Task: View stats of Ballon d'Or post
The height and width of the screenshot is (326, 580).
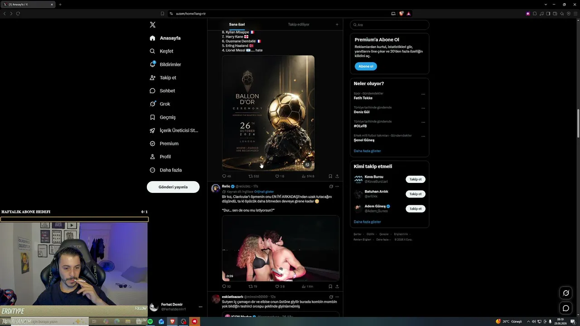Action: pyautogui.click(x=308, y=176)
